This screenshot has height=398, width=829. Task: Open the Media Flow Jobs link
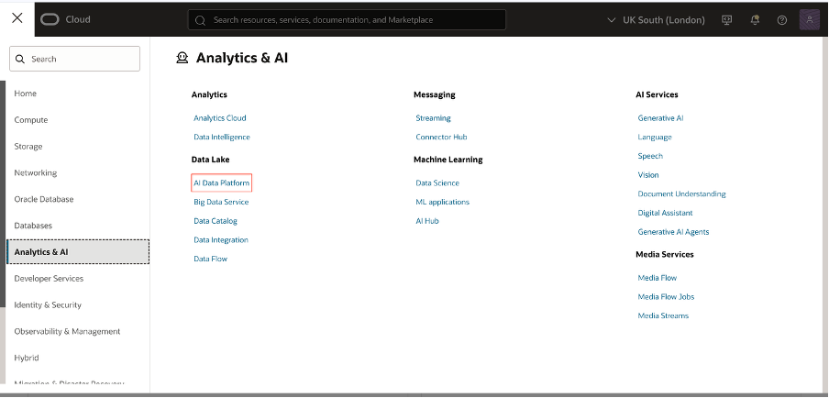pos(666,296)
